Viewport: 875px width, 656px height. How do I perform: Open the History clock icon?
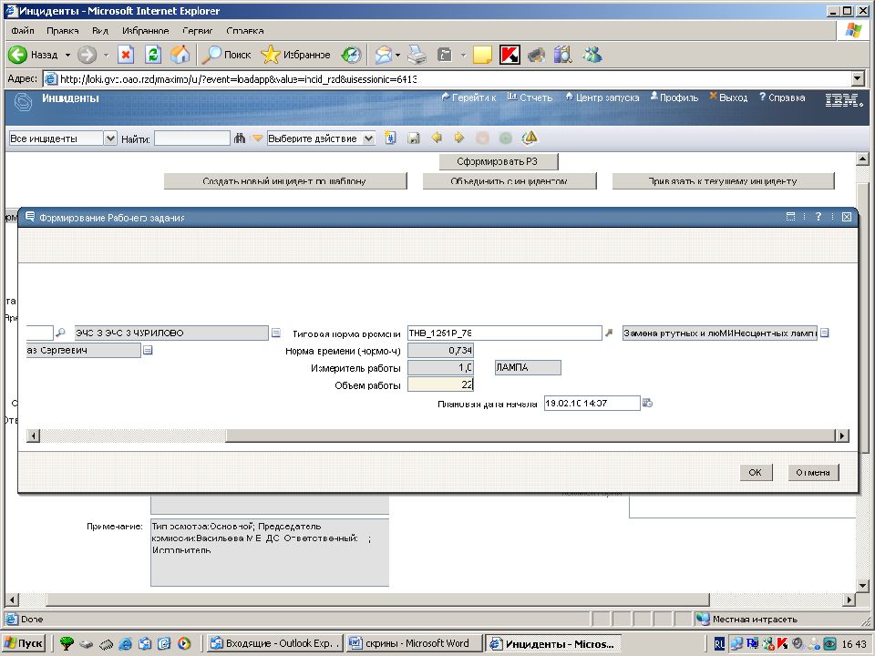click(352, 55)
